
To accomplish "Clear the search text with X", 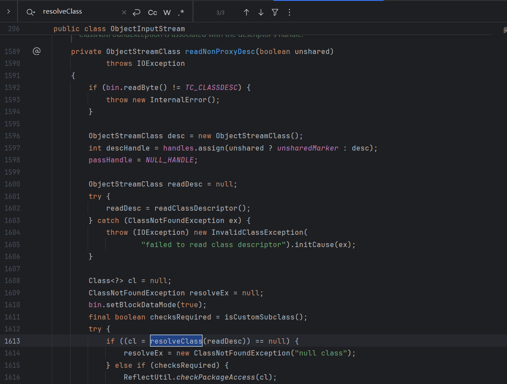I will point(124,12).
